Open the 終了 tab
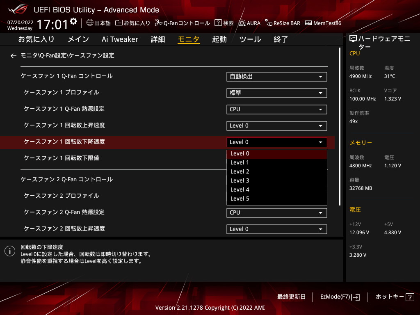 point(281,39)
